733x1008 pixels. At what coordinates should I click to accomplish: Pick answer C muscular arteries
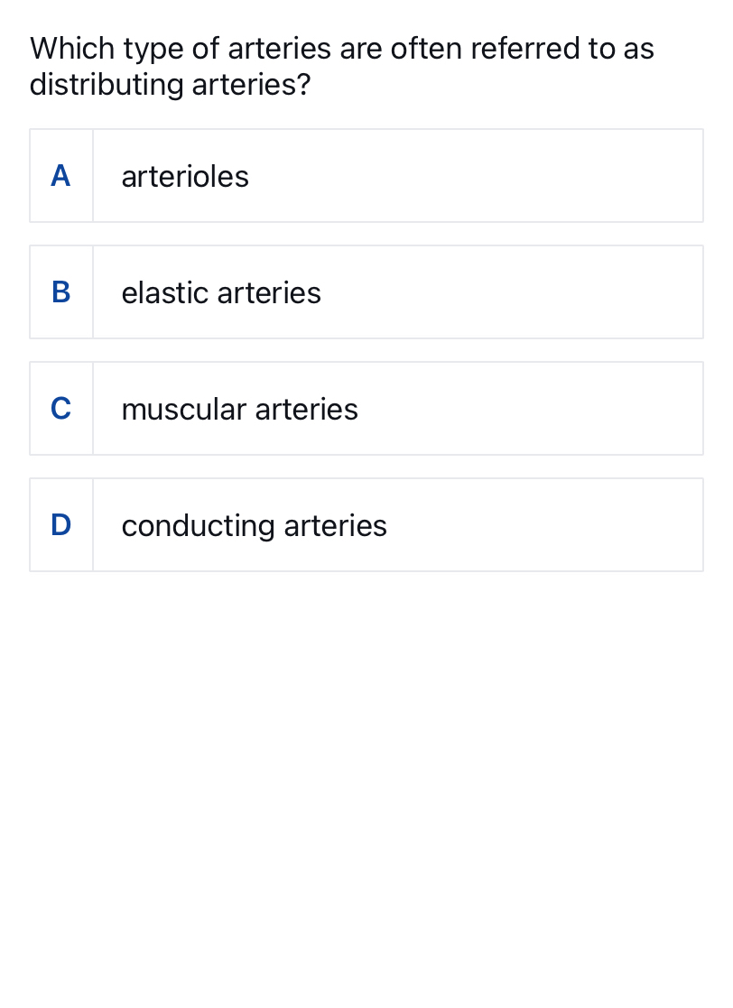pos(366,409)
